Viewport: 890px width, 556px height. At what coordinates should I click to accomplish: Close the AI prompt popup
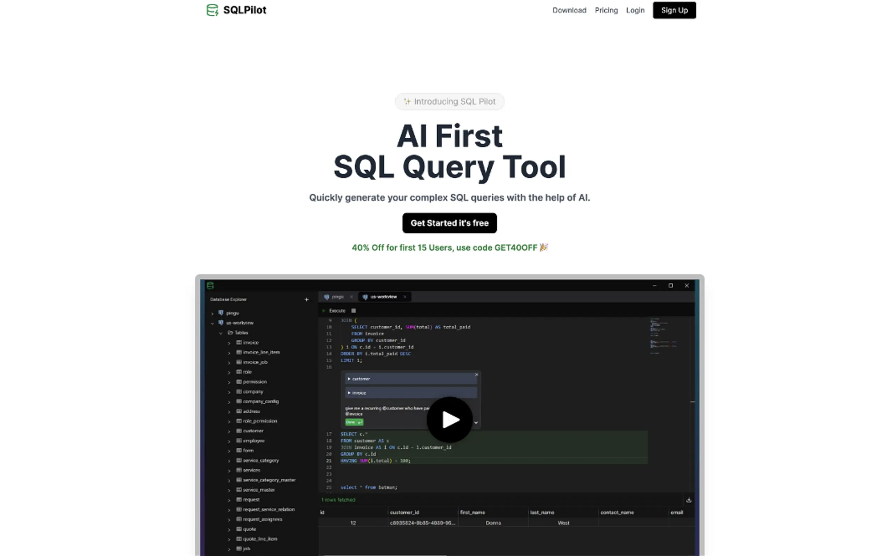click(x=477, y=375)
